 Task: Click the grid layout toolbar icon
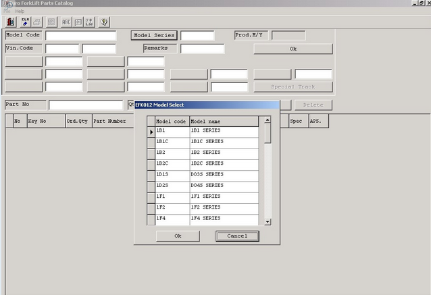click(51, 22)
